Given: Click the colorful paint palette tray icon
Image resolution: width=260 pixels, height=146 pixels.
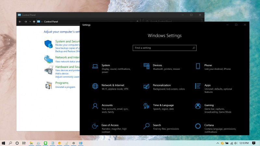Looking at the screenshot, I should tap(222, 143).
